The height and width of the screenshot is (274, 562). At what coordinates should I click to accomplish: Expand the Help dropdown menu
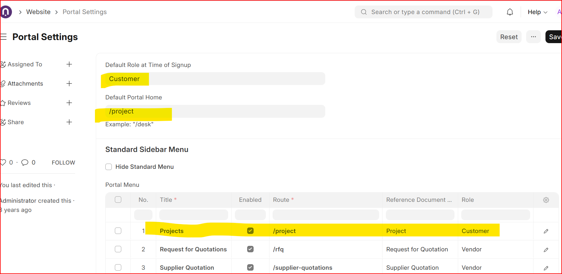coord(537,12)
